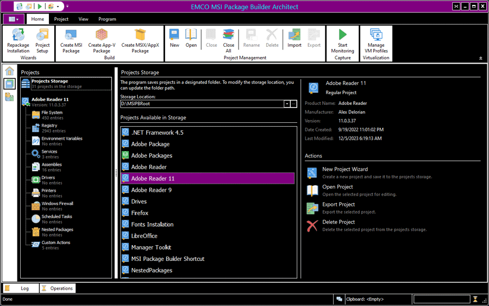The height and width of the screenshot is (306, 489).
Task: Click the New Project Wizard action icon
Action: [312, 172]
